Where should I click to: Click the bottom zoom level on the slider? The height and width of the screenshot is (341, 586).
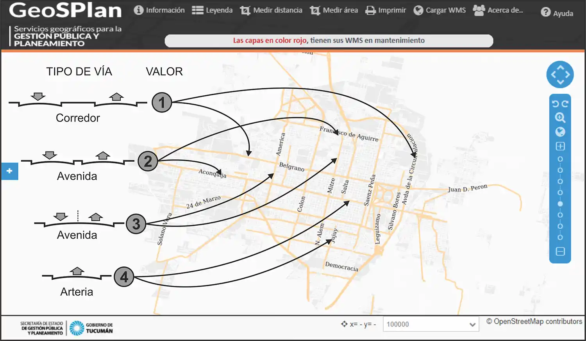pos(560,237)
